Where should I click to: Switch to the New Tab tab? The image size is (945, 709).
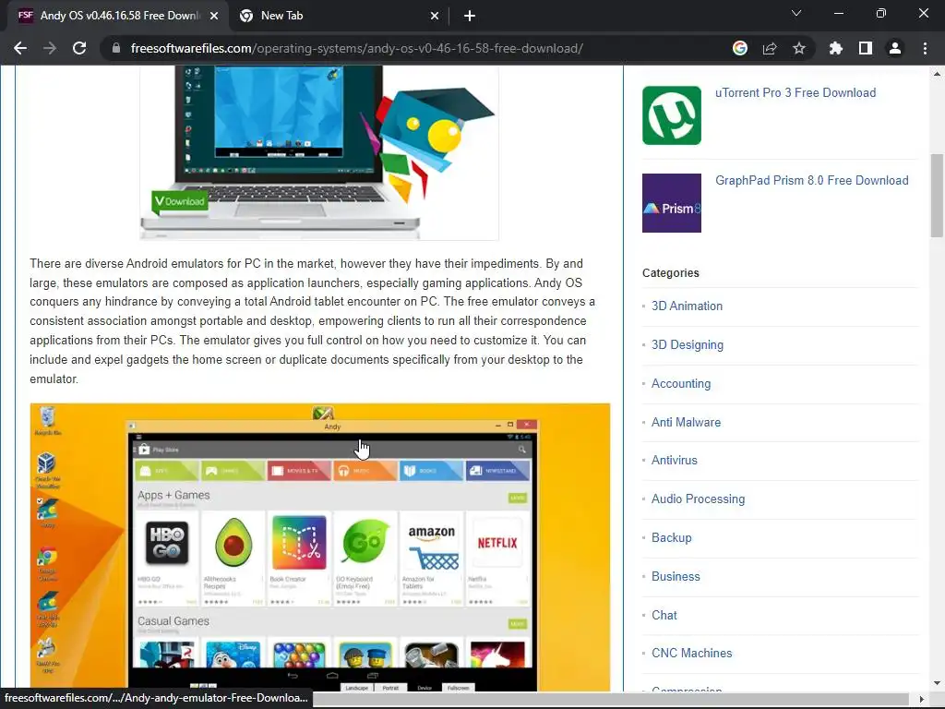(x=340, y=16)
